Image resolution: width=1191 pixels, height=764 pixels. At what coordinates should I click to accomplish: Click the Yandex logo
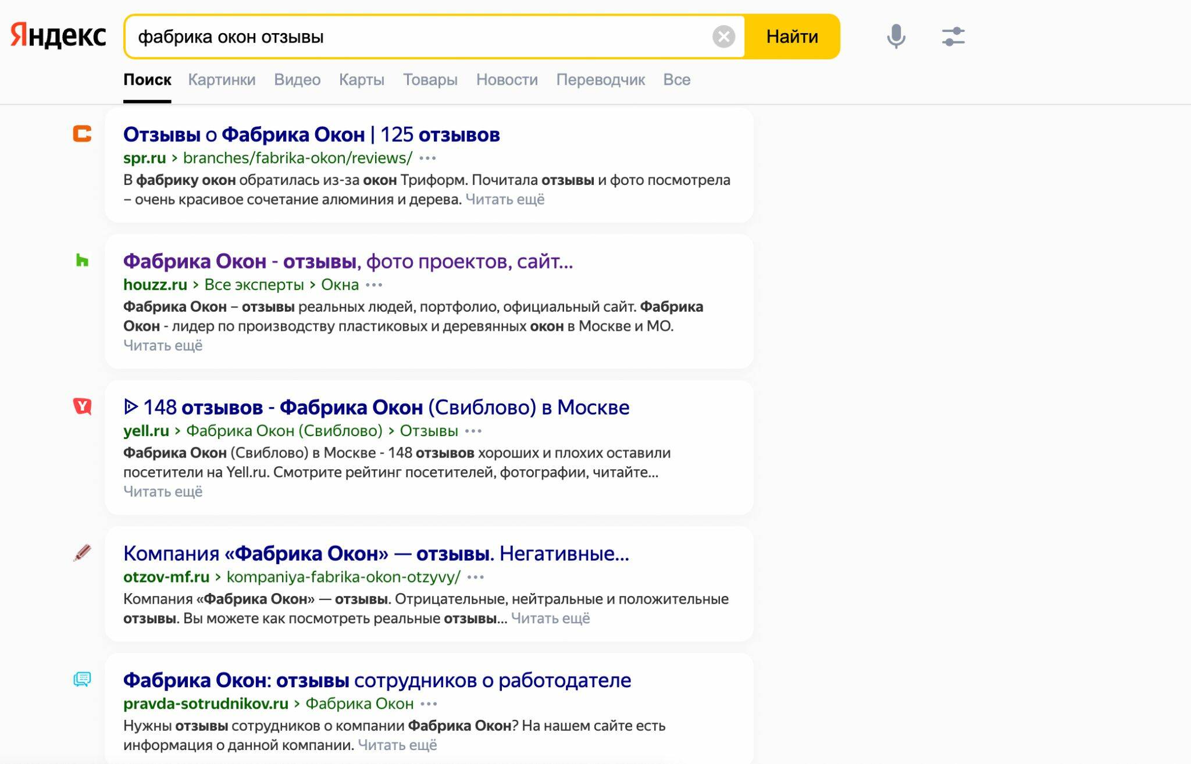(58, 36)
